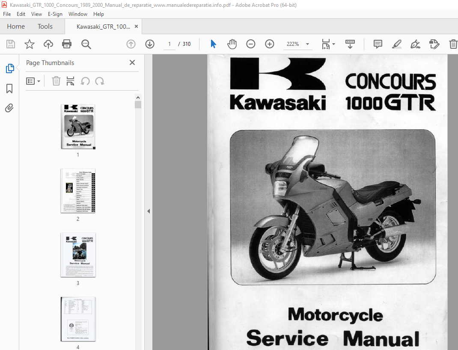Click the print pages thumbnail icon
458x350 pixels.
70,81
